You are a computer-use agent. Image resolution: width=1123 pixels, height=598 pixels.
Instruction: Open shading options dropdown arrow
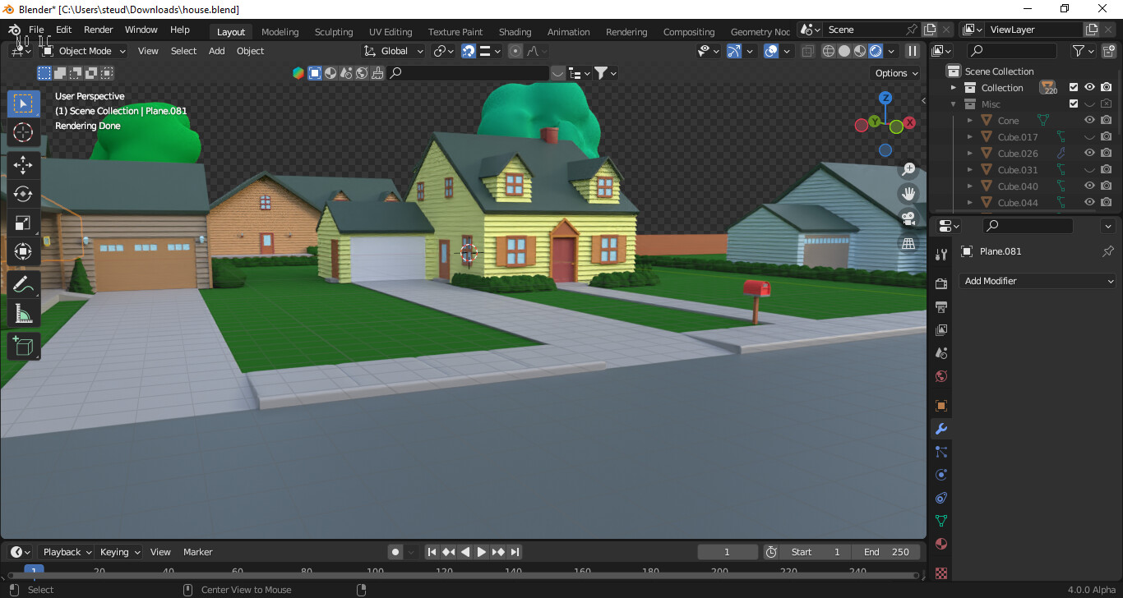pos(891,51)
